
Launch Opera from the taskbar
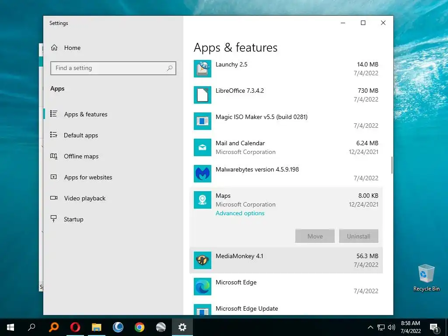coord(75,327)
